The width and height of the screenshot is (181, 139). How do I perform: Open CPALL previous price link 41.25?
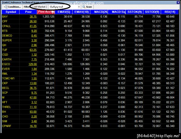33,26
